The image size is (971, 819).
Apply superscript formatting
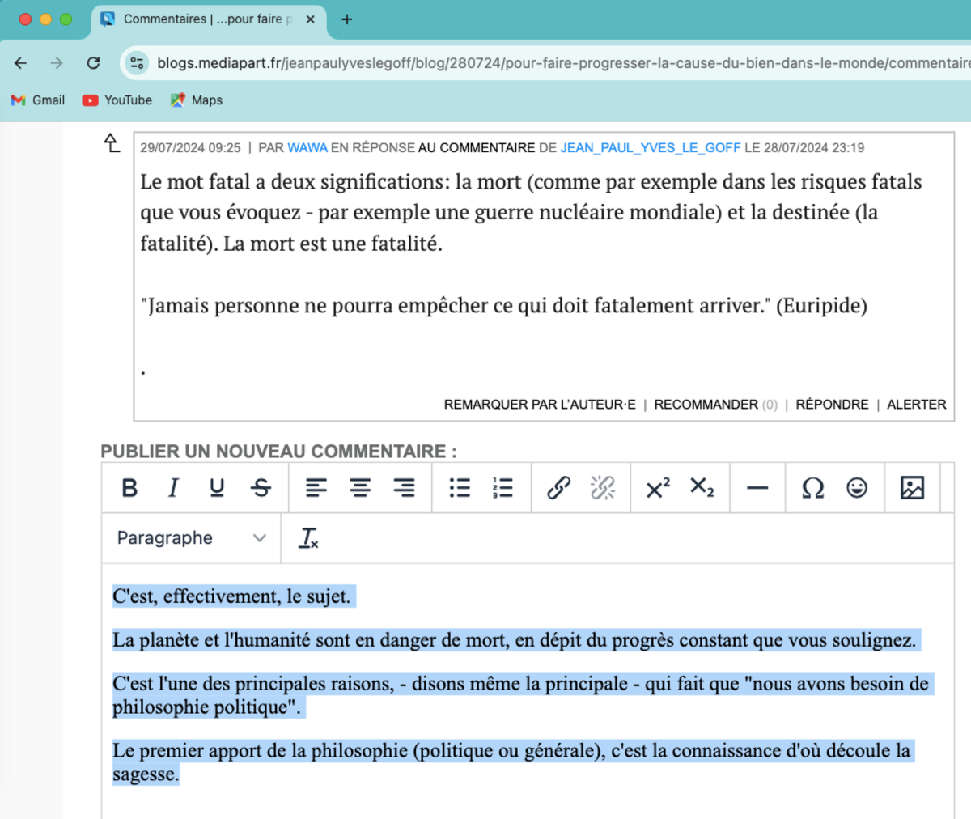tap(658, 488)
